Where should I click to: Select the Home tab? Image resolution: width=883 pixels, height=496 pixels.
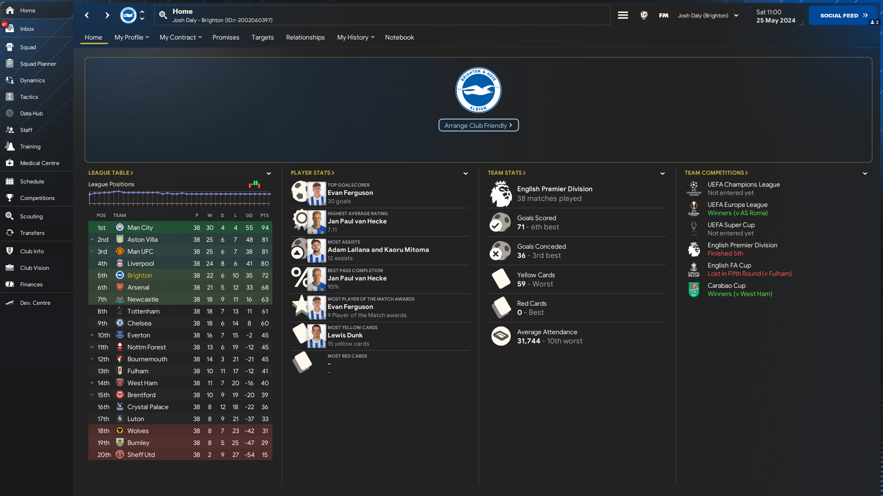tap(93, 37)
